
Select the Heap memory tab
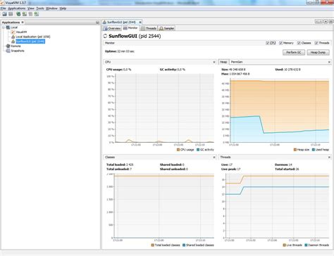coord(223,62)
